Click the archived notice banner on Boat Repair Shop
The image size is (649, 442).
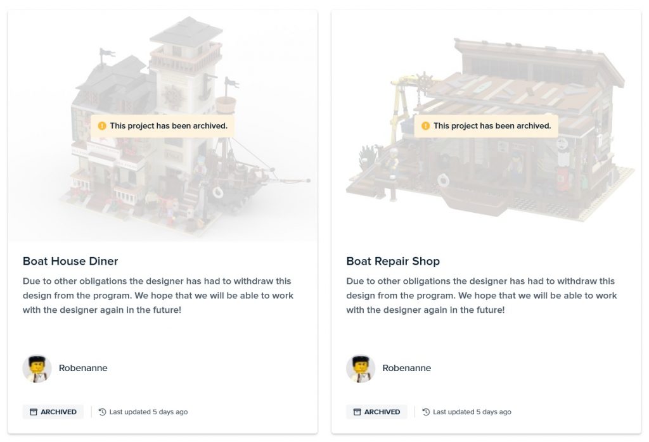(x=486, y=125)
